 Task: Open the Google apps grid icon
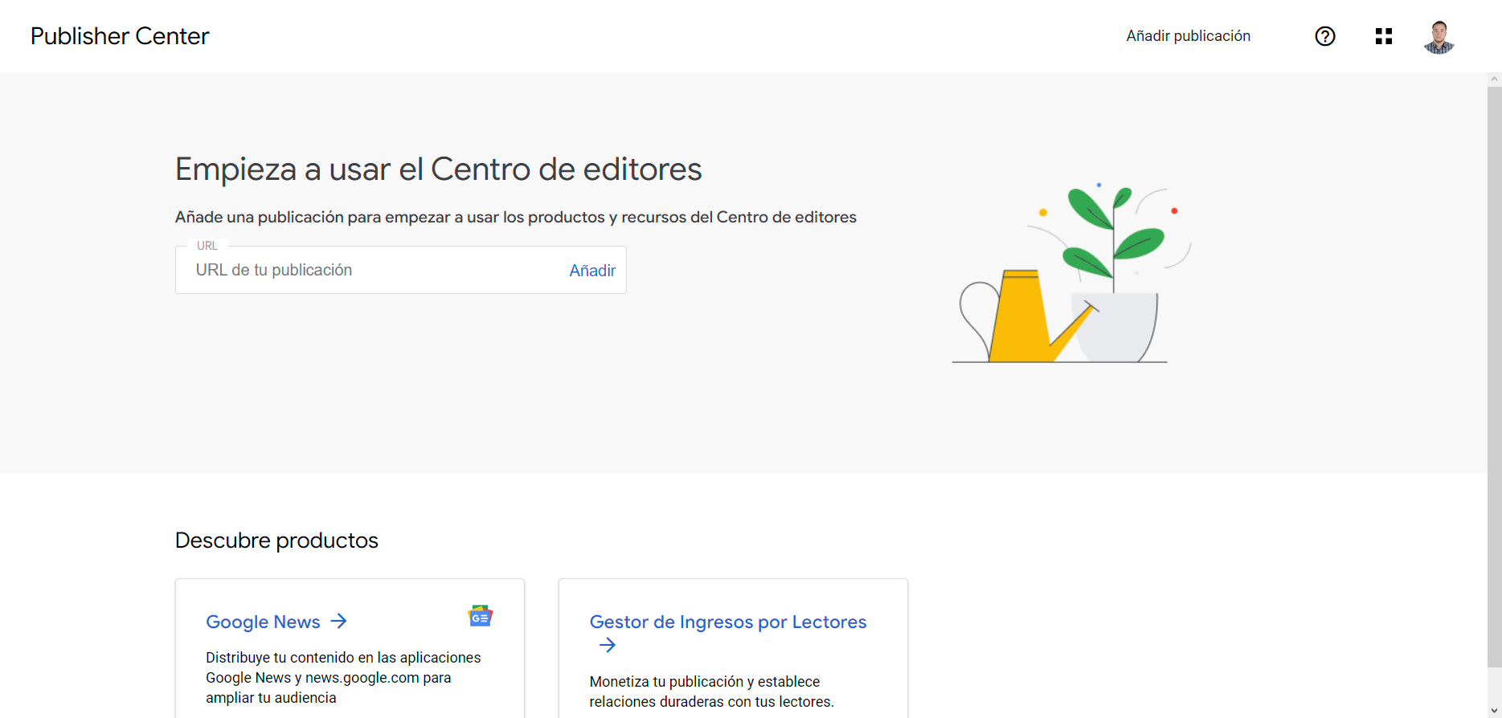click(x=1383, y=36)
